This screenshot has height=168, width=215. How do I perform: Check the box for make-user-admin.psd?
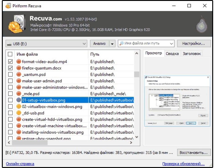point(10,81)
